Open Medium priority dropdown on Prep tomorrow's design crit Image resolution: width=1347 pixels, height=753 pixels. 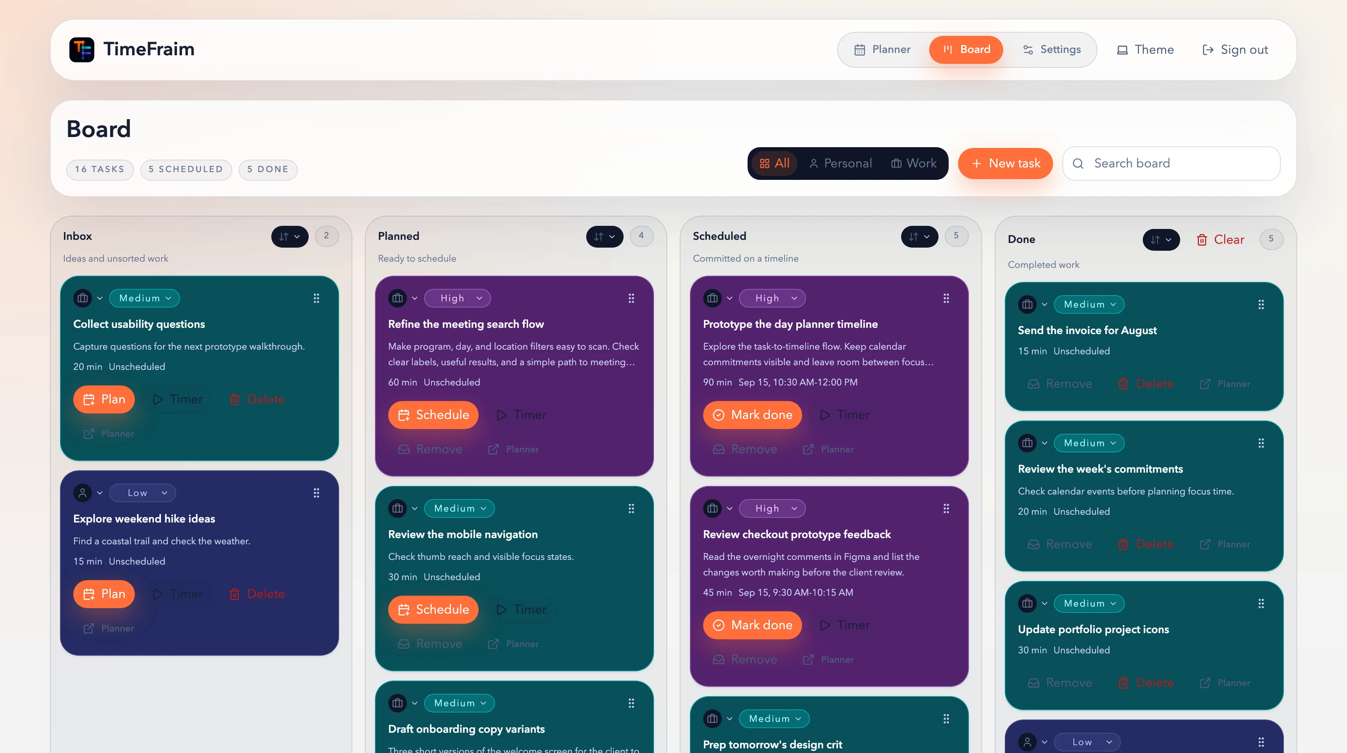pyautogui.click(x=774, y=719)
